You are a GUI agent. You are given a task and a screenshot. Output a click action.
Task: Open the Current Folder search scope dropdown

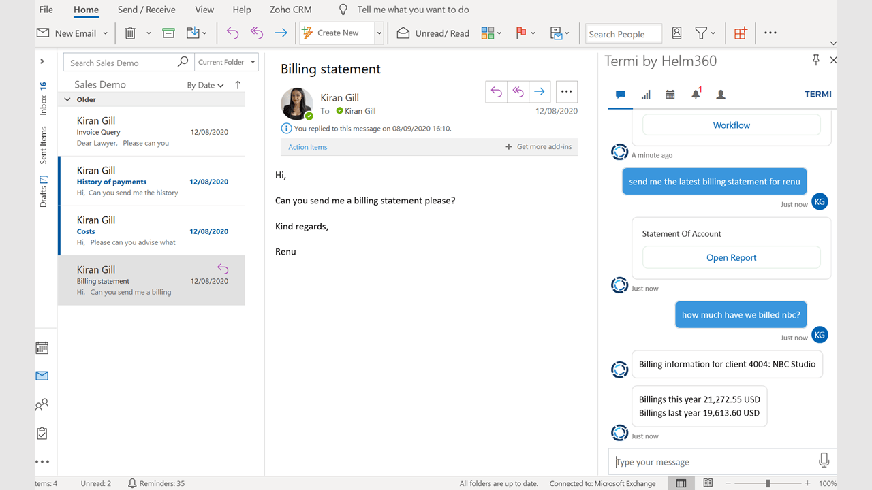click(x=226, y=62)
